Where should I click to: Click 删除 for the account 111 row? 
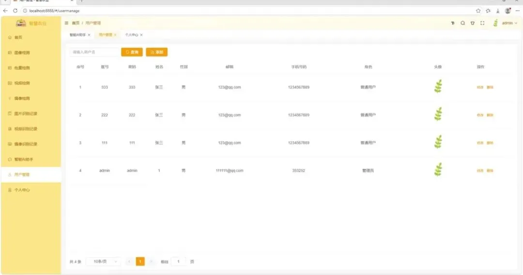[x=490, y=143]
